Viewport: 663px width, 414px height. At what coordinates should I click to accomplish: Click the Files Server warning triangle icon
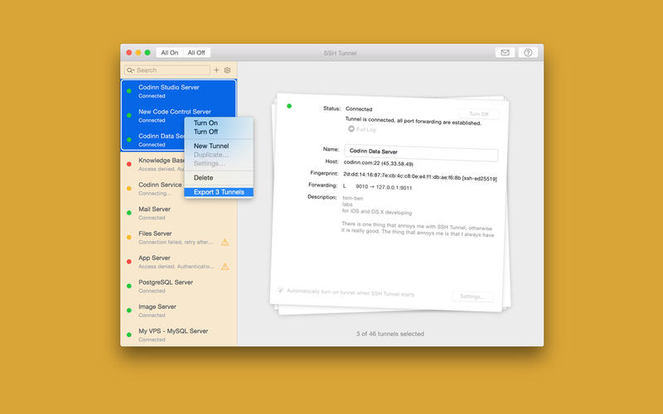point(225,242)
